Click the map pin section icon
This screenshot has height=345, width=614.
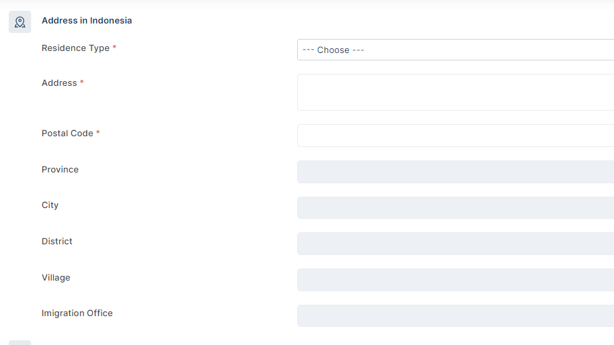click(20, 22)
